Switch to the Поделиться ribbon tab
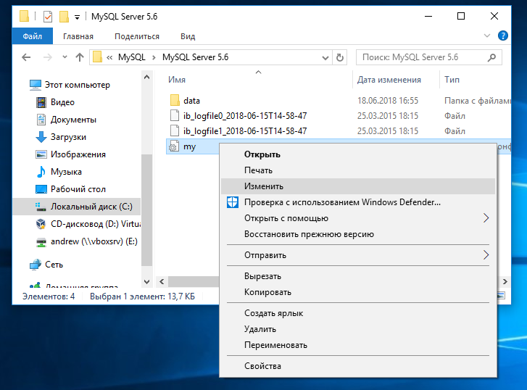This screenshot has width=527, height=390. (137, 36)
